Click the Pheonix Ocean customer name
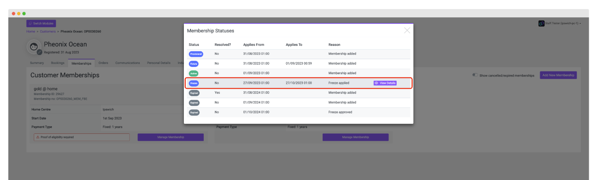 coord(65,44)
